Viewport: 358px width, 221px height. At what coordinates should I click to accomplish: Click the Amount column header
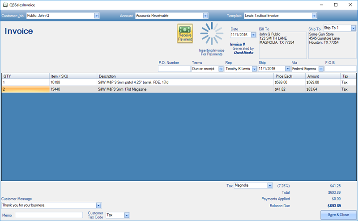coord(323,76)
